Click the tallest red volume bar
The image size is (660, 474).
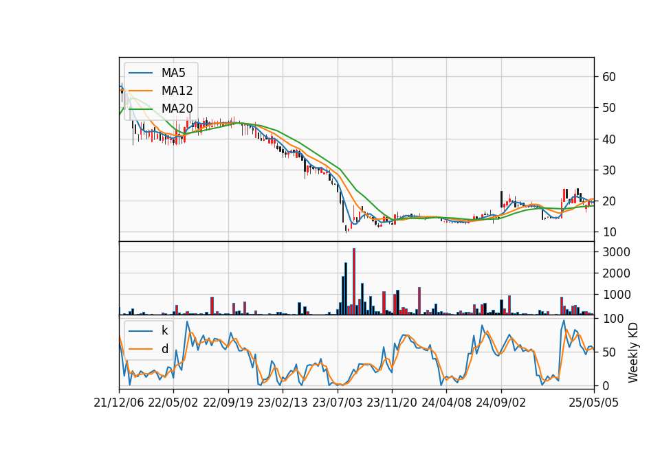[354, 282]
